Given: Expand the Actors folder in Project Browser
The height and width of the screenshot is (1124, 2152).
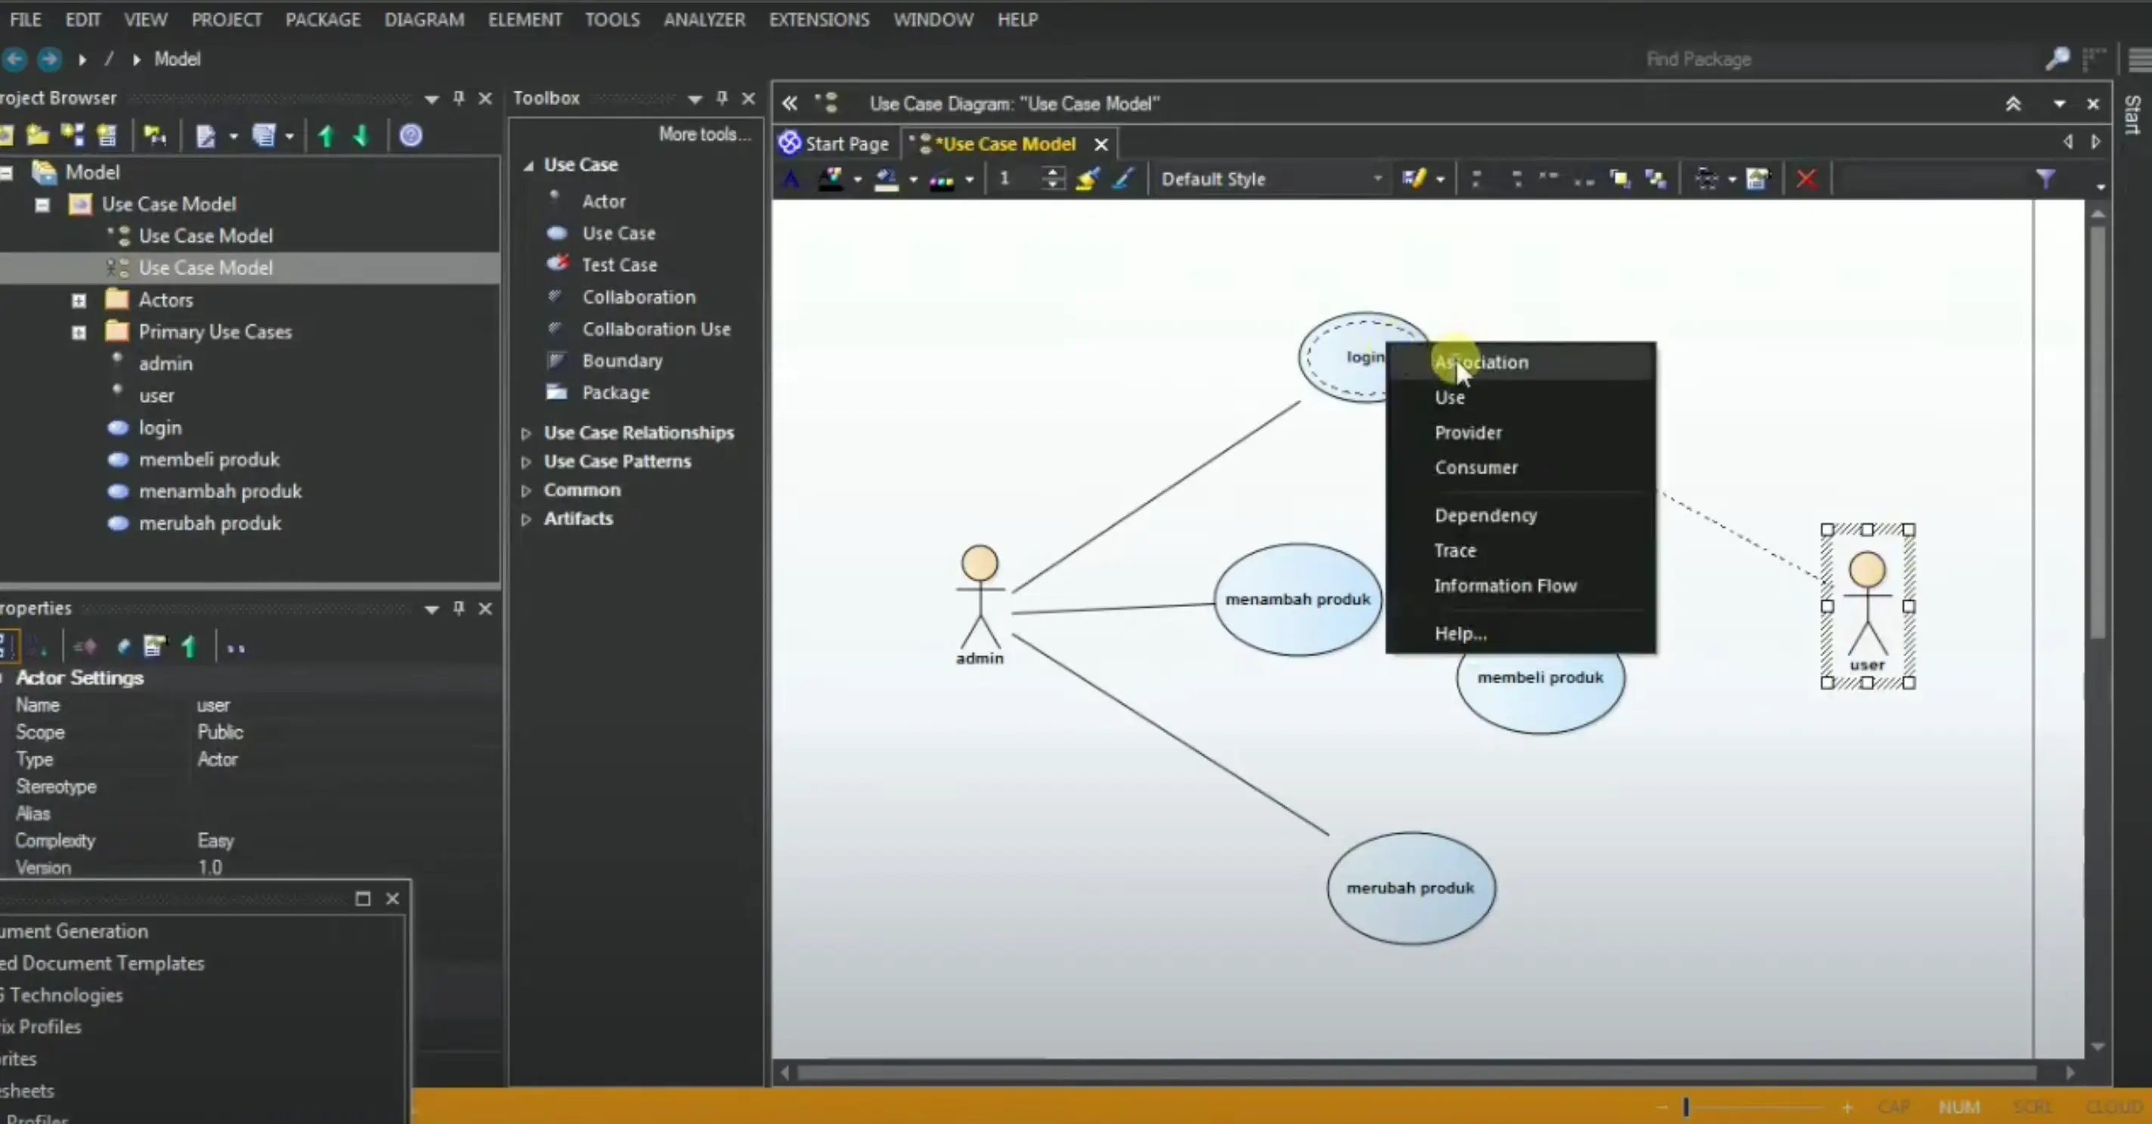Looking at the screenshot, I should (x=79, y=300).
